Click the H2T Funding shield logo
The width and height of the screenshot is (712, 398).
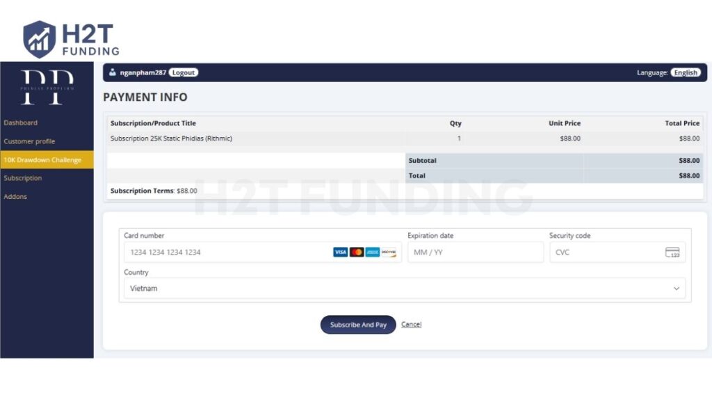pyautogui.click(x=40, y=40)
